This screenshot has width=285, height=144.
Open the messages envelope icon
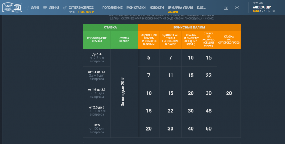(x=237, y=7)
